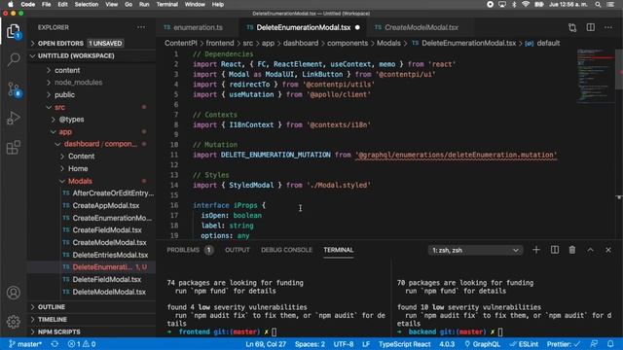Switch to the CreateModelModal.tsx tab

[421, 27]
